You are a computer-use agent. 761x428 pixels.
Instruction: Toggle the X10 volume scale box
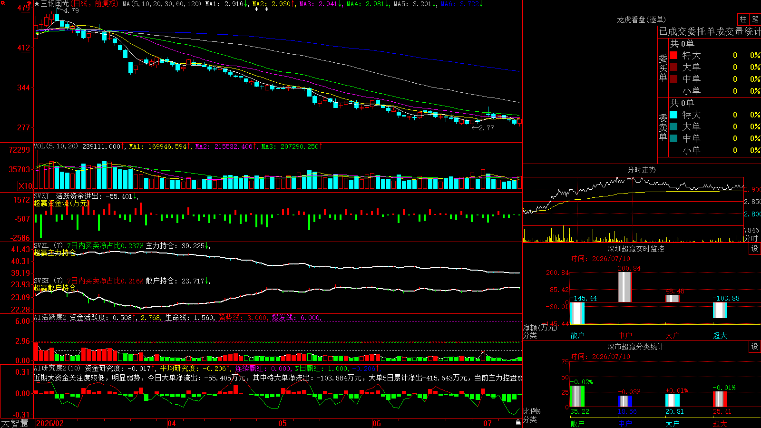[25, 186]
